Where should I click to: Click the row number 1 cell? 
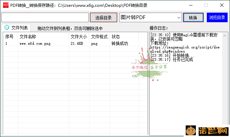[6, 43]
